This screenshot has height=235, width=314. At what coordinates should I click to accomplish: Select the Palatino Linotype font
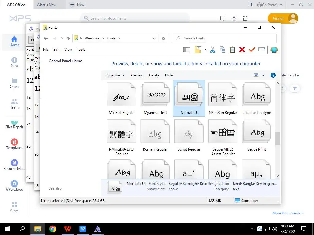click(x=257, y=98)
